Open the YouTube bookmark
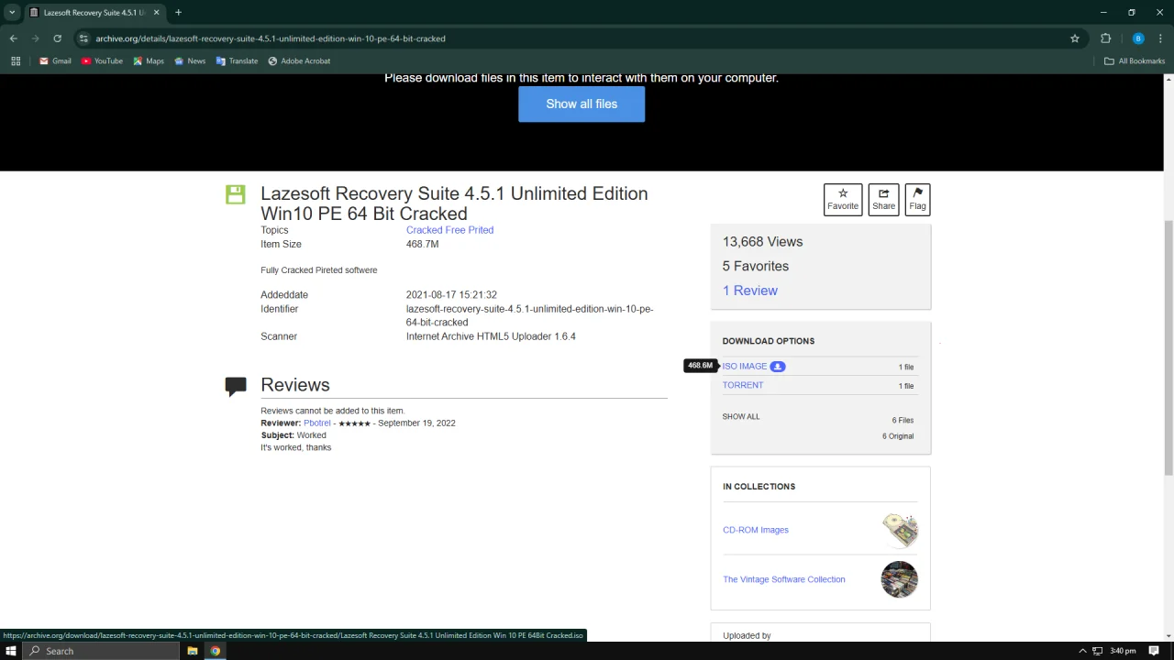This screenshot has width=1174, height=660. [102, 61]
